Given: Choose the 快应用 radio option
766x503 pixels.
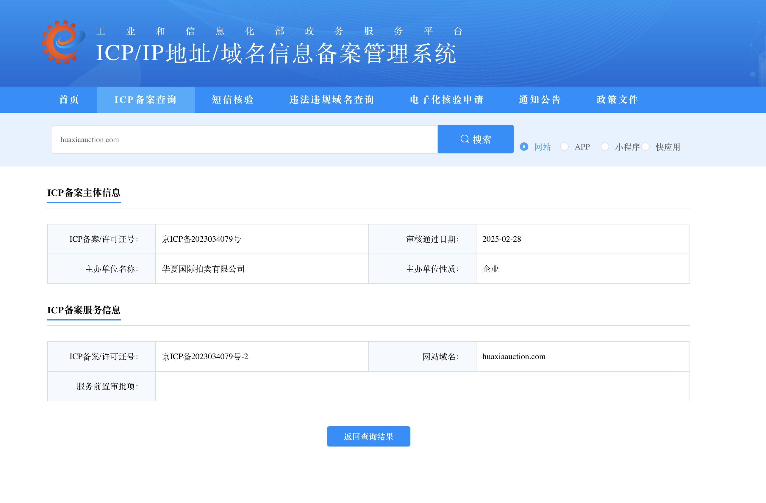Looking at the screenshot, I should [x=645, y=147].
